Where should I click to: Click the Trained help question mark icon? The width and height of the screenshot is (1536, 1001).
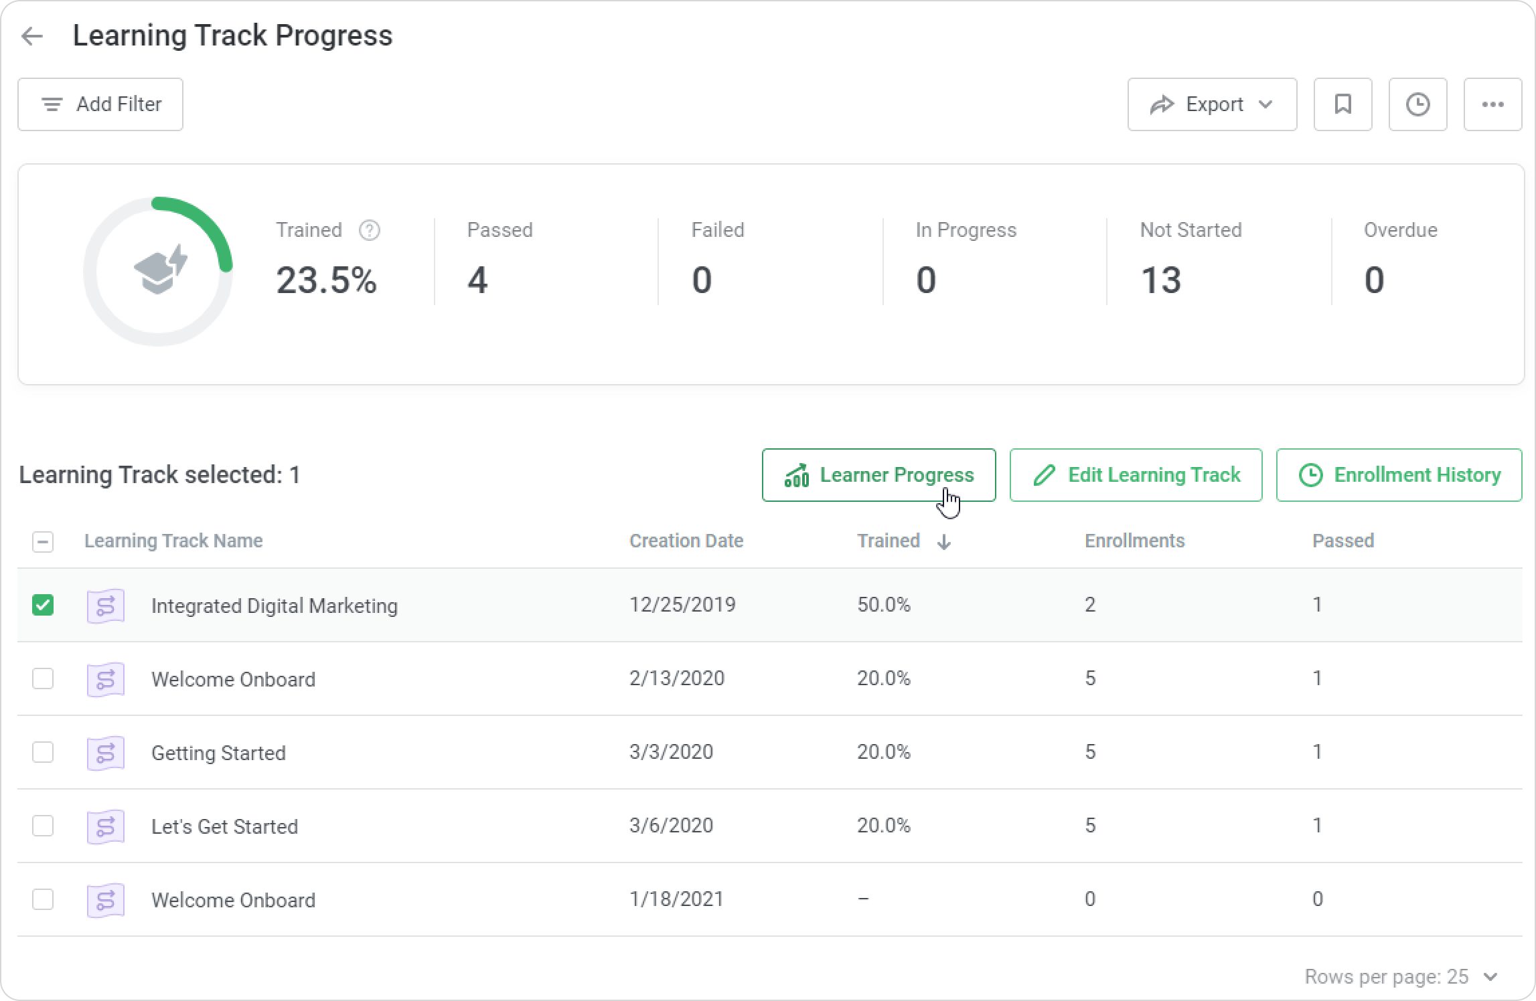pyautogui.click(x=370, y=230)
